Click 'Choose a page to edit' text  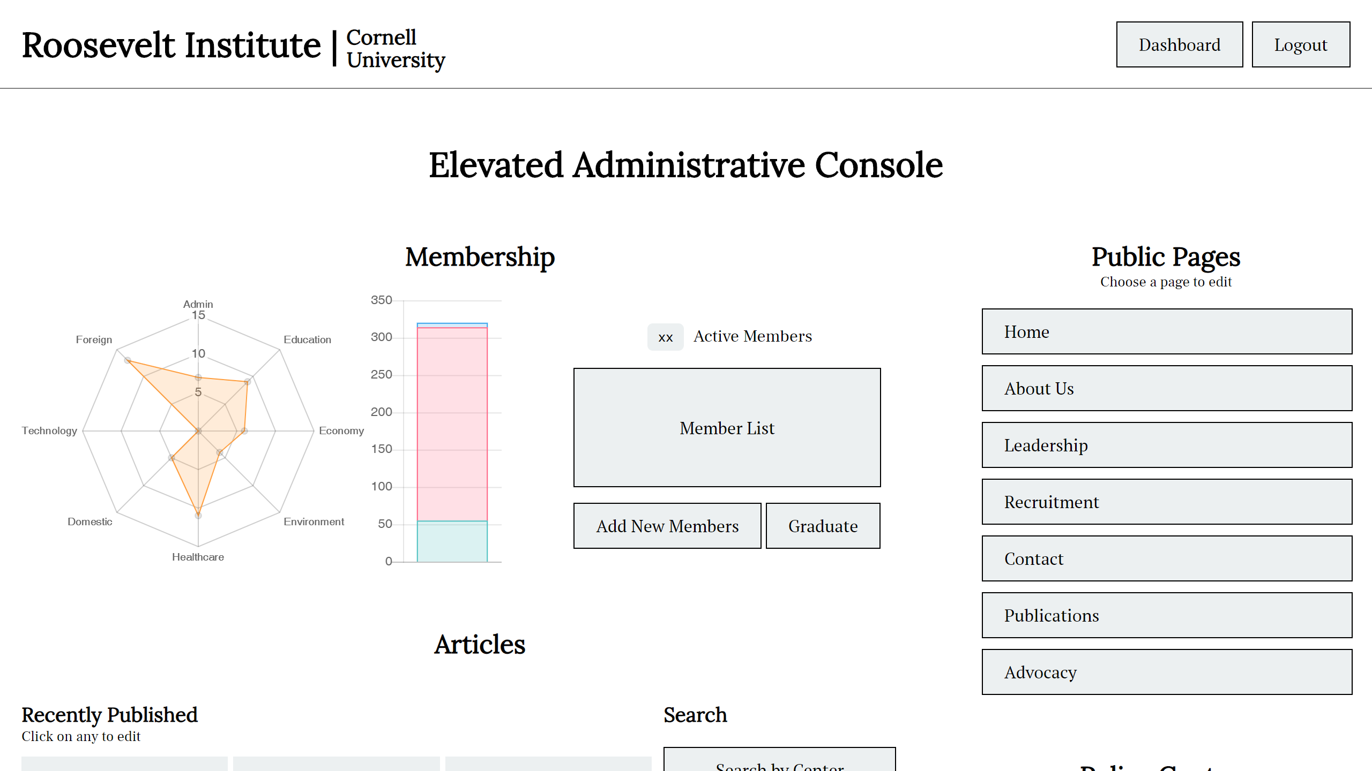click(x=1166, y=282)
